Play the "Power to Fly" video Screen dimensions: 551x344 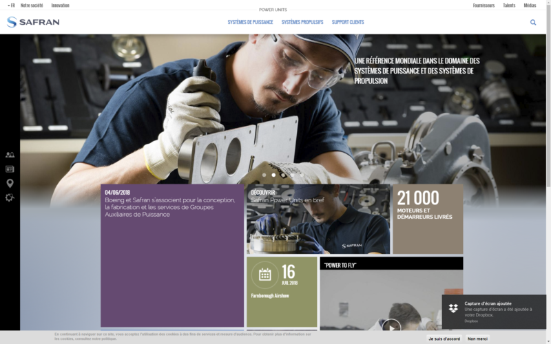point(391,326)
